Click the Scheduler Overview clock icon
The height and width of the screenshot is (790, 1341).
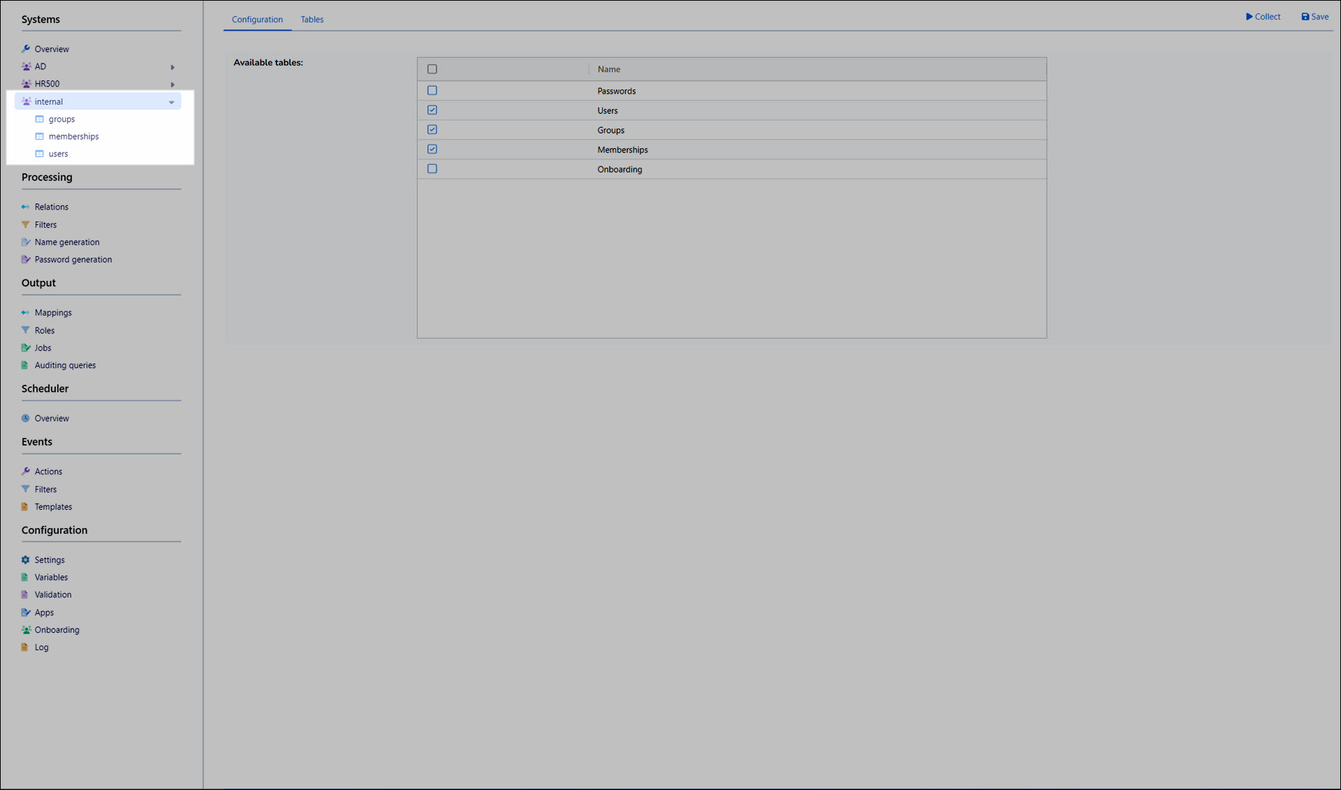click(25, 418)
